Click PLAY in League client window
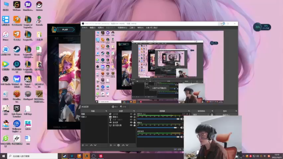 [65, 30]
